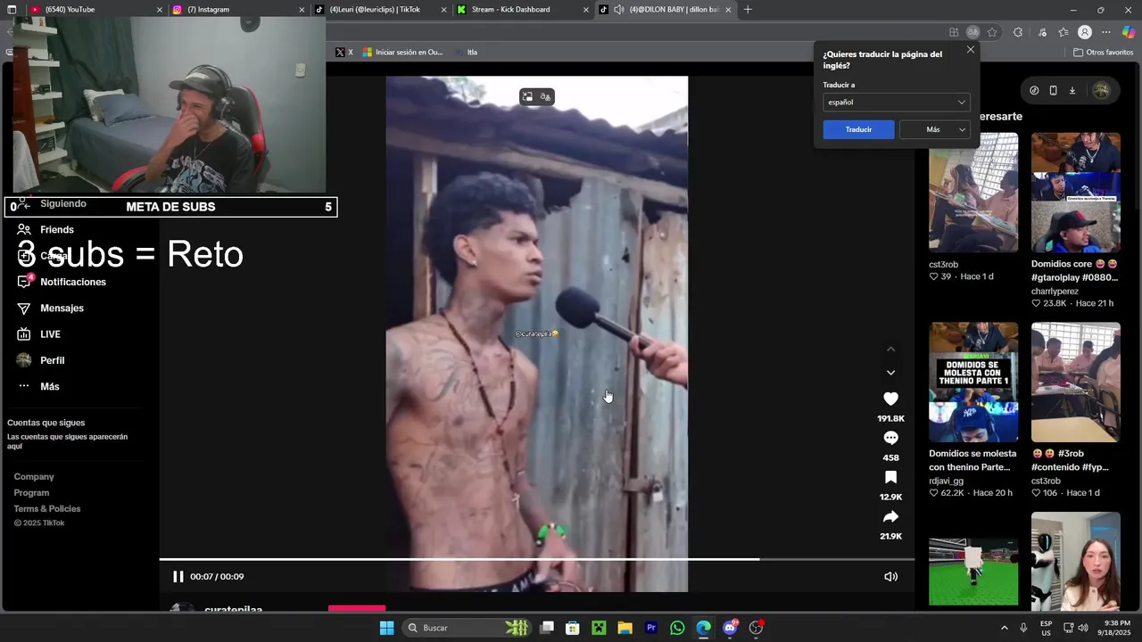The image size is (1142, 642).
Task: Select the DILON BABY TikTok tab
Action: (665, 10)
